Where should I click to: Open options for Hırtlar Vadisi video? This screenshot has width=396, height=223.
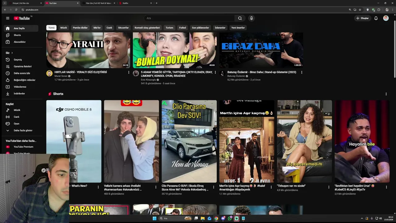tap(129, 72)
